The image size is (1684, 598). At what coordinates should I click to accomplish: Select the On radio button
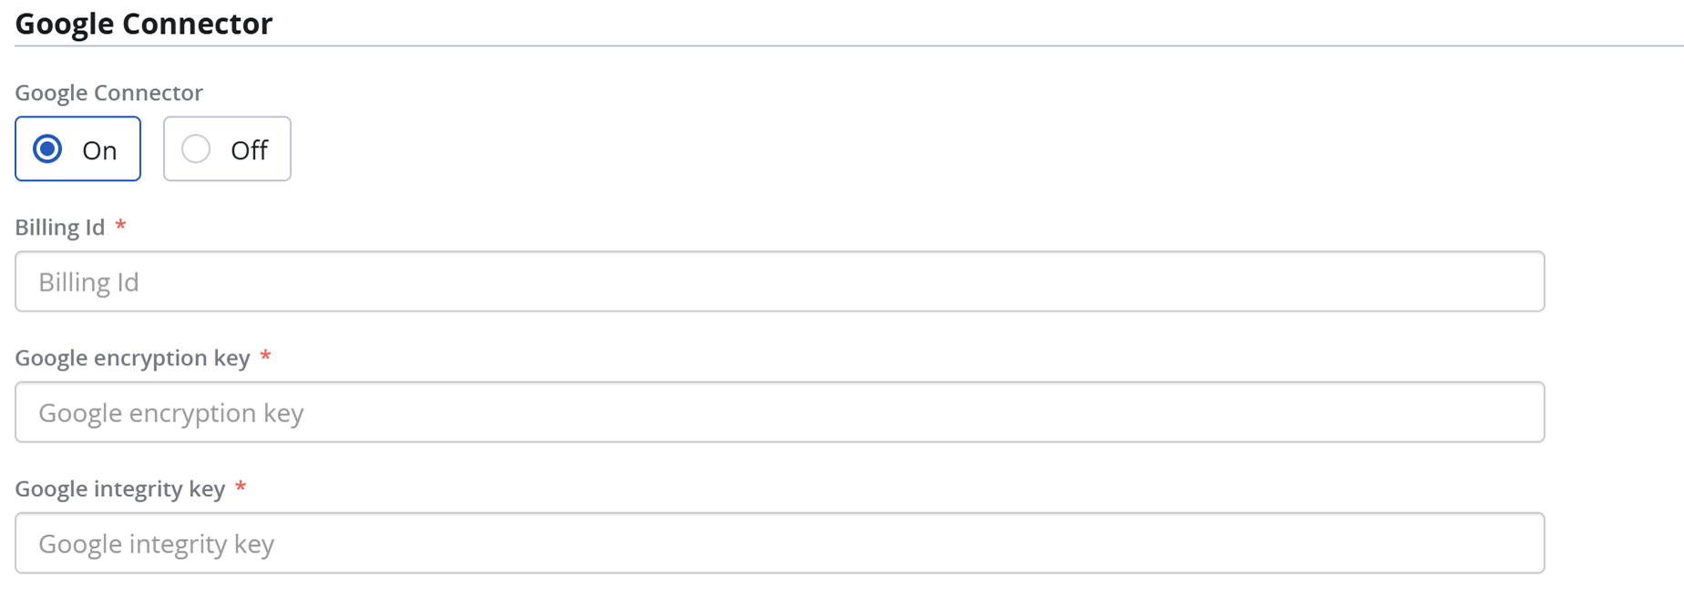pos(47,149)
